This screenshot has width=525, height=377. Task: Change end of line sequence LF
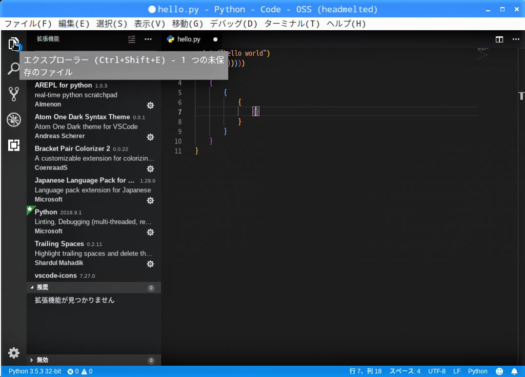457,371
